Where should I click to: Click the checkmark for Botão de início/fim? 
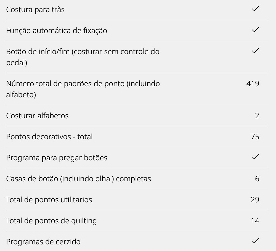[x=256, y=51]
